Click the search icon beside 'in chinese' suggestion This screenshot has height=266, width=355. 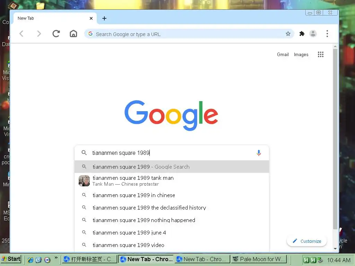pyautogui.click(x=84, y=195)
